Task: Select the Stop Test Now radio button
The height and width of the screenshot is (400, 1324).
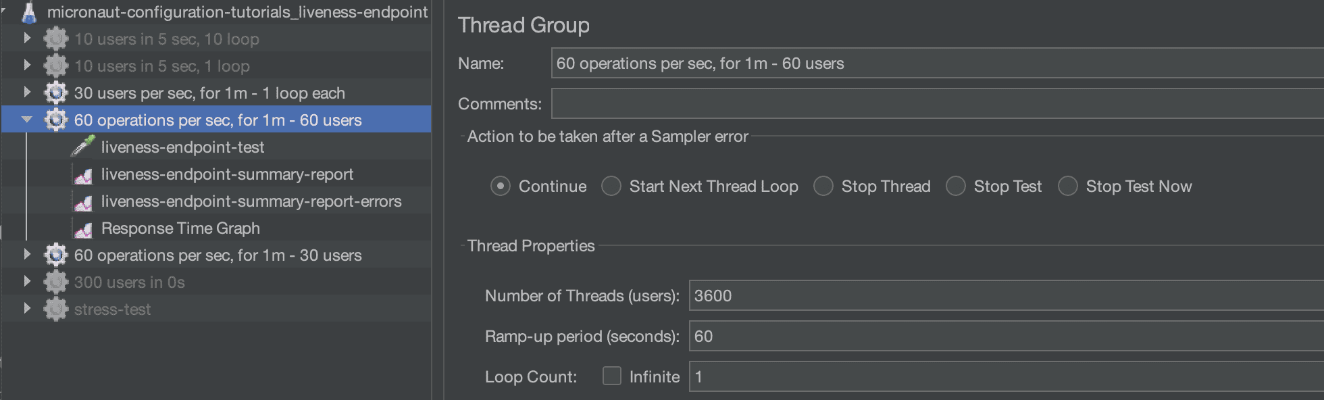Action: 1068,186
